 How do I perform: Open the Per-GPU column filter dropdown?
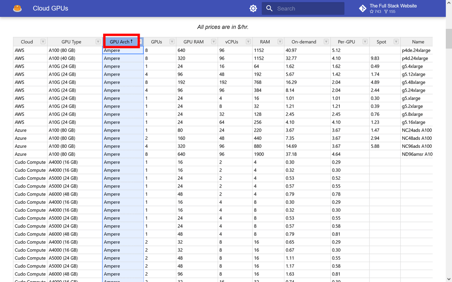pos(365,42)
